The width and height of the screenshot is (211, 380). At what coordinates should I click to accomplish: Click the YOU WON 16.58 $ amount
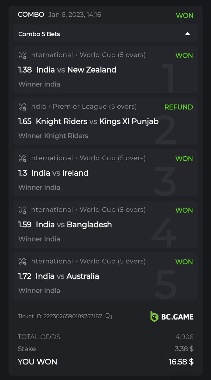tap(181, 362)
